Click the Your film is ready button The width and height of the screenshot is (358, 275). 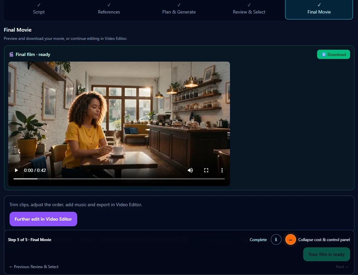[x=327, y=254]
